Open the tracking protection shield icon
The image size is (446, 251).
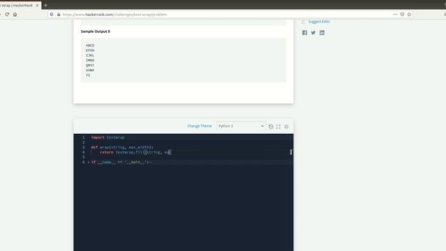click(x=52, y=14)
